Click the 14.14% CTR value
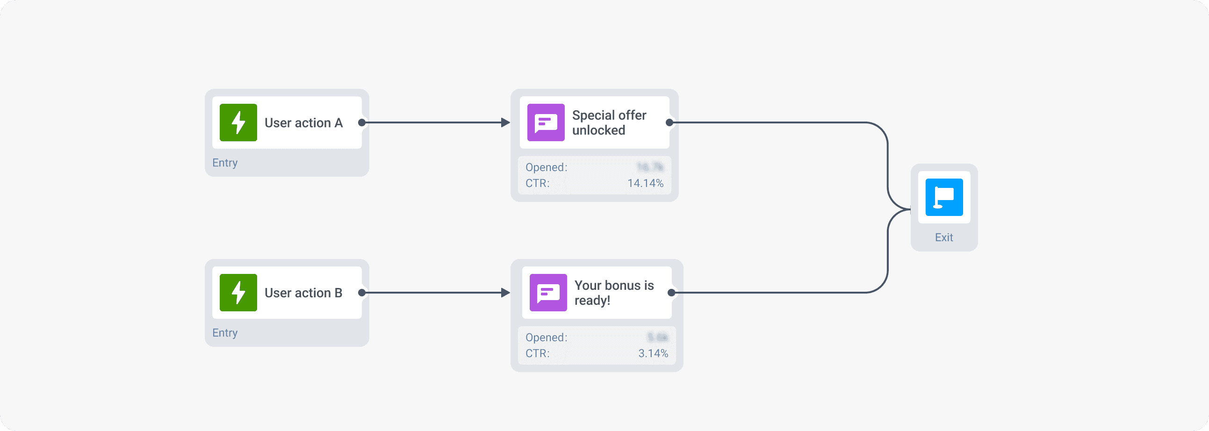1209x431 pixels. [645, 183]
